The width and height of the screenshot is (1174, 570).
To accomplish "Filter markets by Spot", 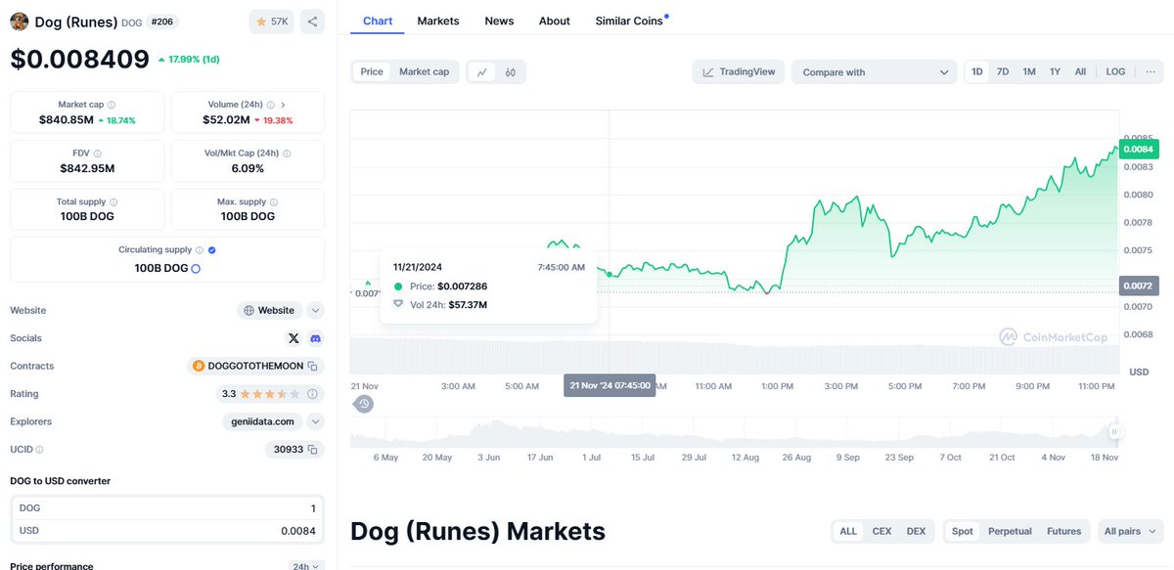I will pos(963,531).
